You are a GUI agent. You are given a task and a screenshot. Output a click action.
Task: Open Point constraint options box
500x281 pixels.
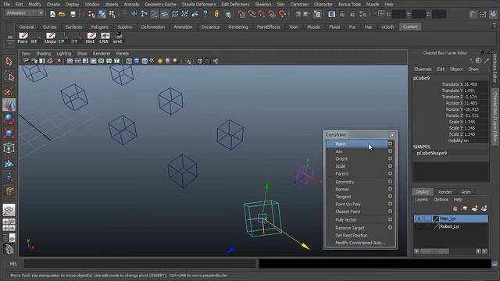pos(390,144)
